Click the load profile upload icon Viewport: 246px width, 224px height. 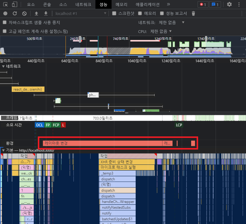pyautogui.click(x=36, y=13)
